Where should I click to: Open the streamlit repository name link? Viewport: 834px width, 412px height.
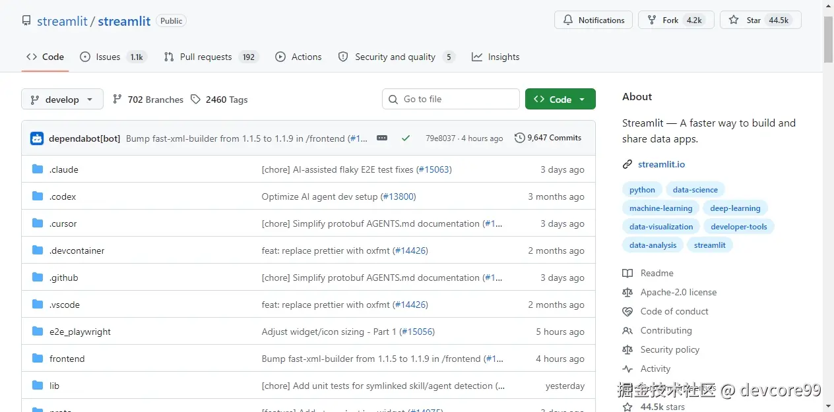click(124, 21)
